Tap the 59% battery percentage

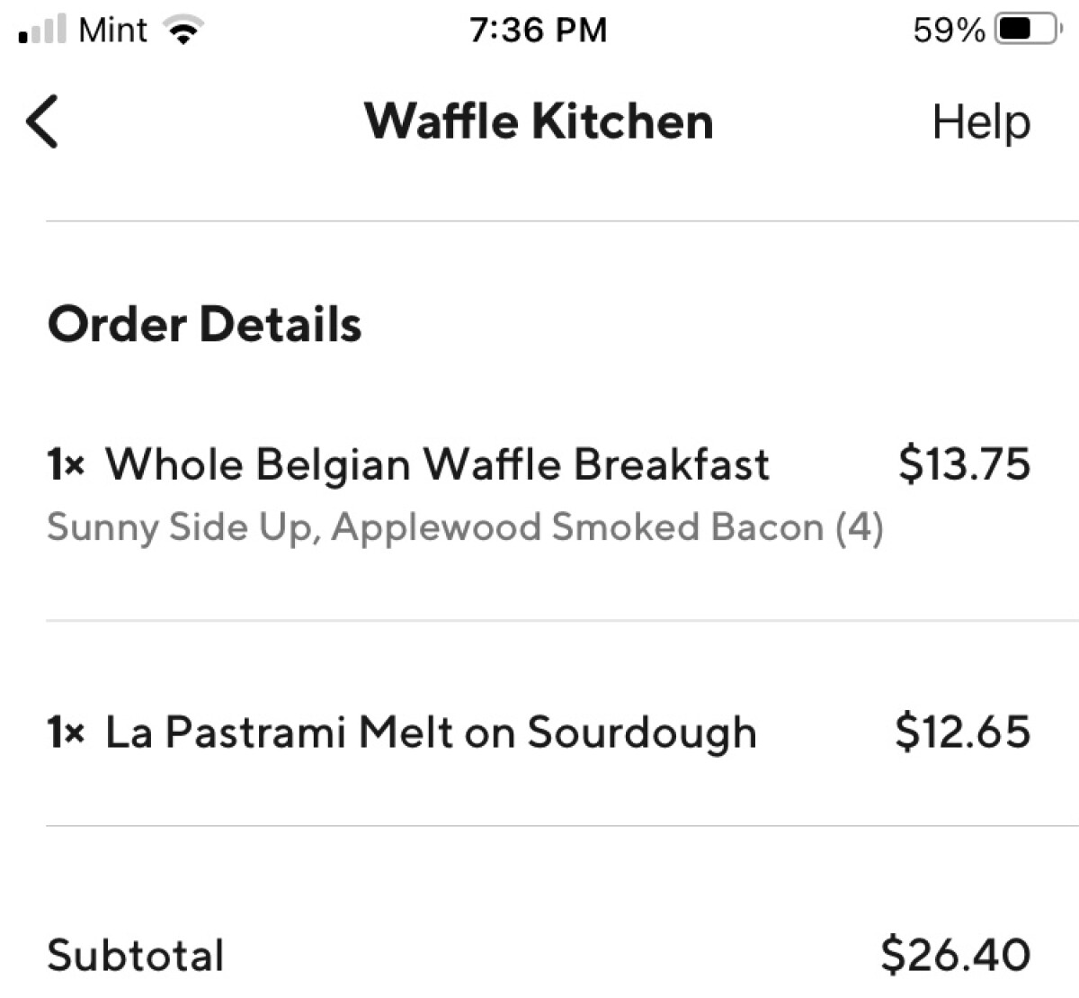949,31
